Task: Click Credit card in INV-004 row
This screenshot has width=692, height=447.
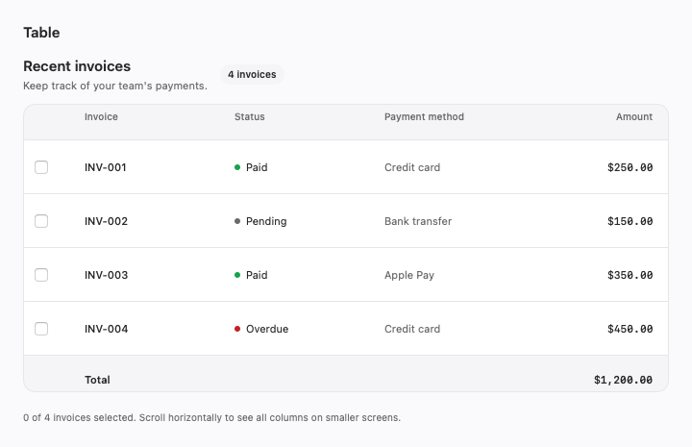Action: (x=412, y=329)
